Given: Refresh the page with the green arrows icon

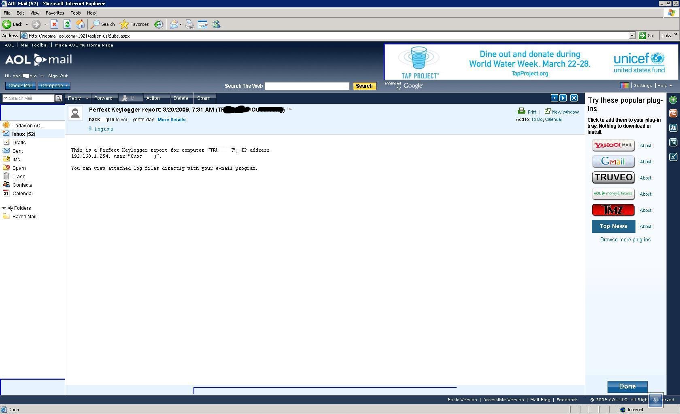Looking at the screenshot, I should click(x=67, y=24).
